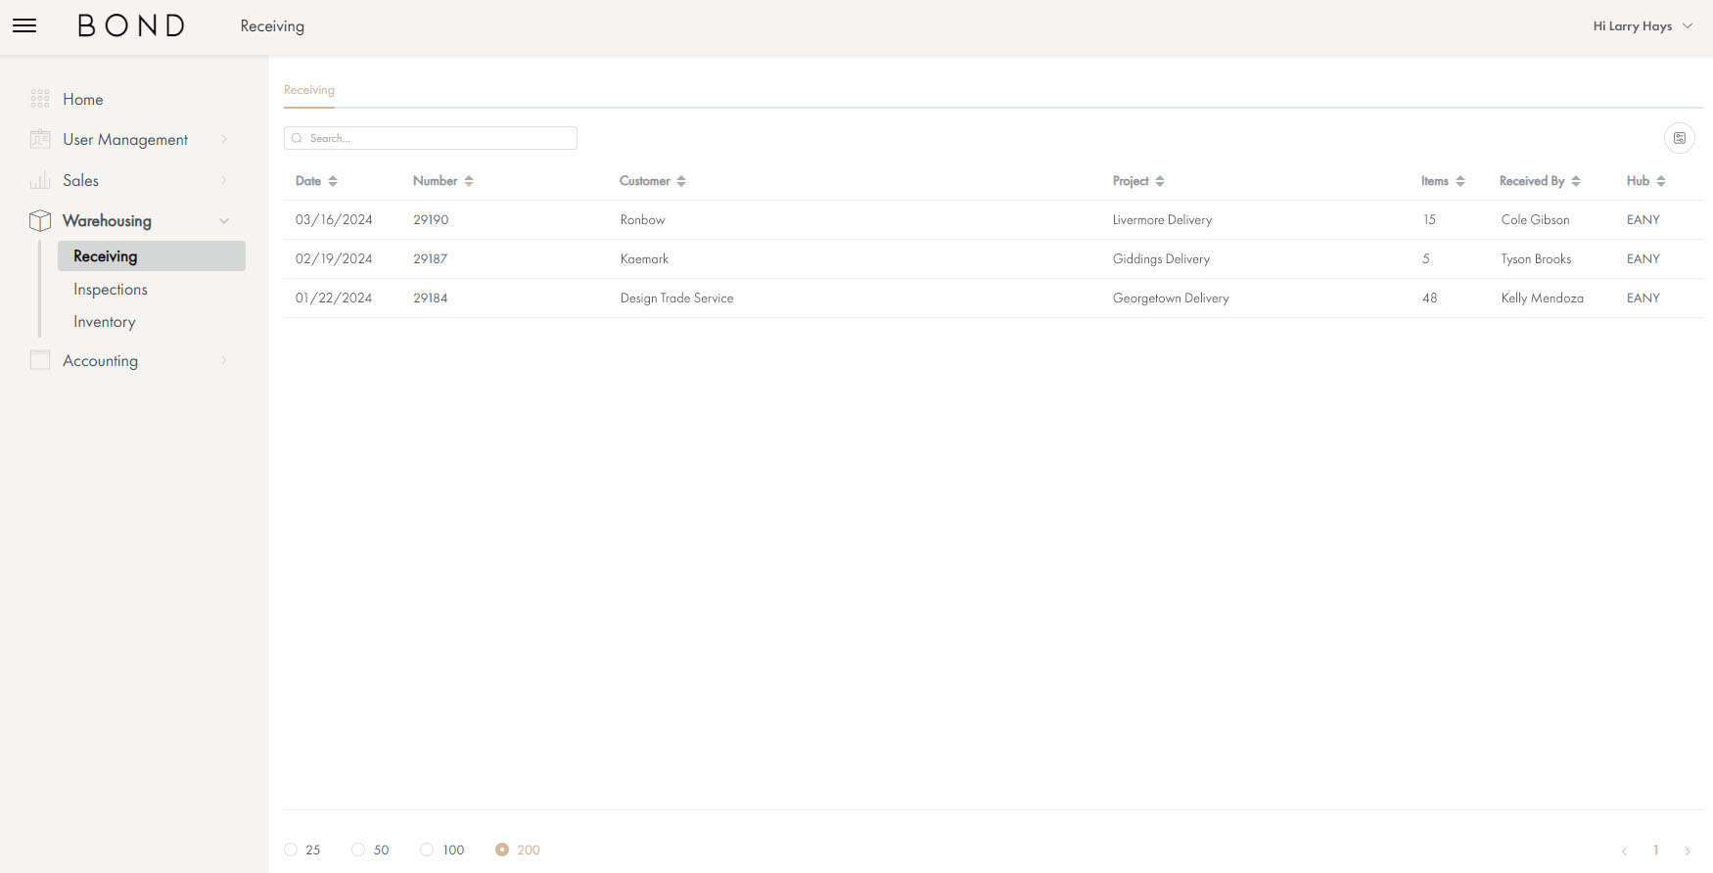This screenshot has width=1713, height=873.
Task: Select 50 rows per page
Action: point(358,850)
